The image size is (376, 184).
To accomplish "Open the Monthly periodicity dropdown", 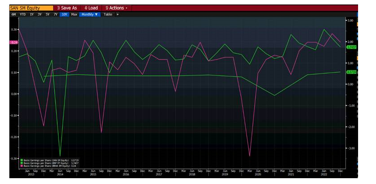I will [x=91, y=14].
